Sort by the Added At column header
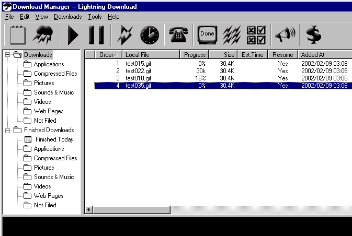 [325, 55]
